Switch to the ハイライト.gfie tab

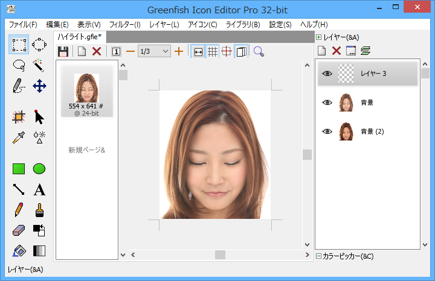(x=80, y=37)
